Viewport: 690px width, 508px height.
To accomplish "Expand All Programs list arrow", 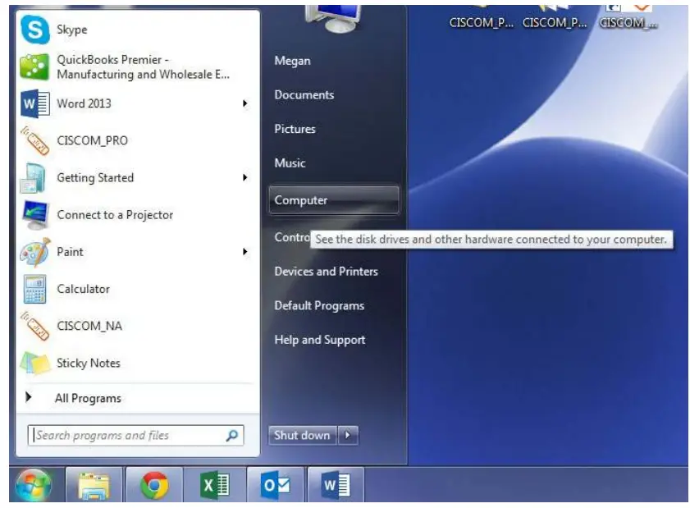I will (x=29, y=397).
